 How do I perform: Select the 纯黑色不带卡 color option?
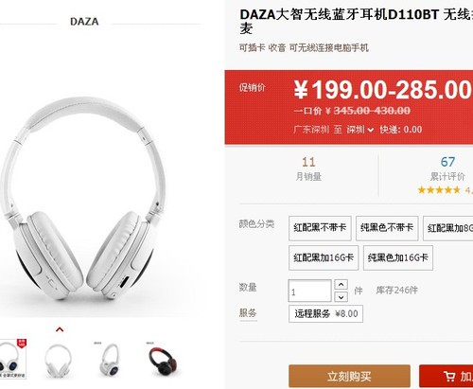[387, 228]
